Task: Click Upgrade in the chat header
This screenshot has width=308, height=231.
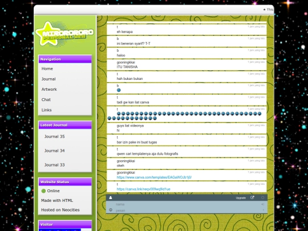Action: (x=241, y=198)
